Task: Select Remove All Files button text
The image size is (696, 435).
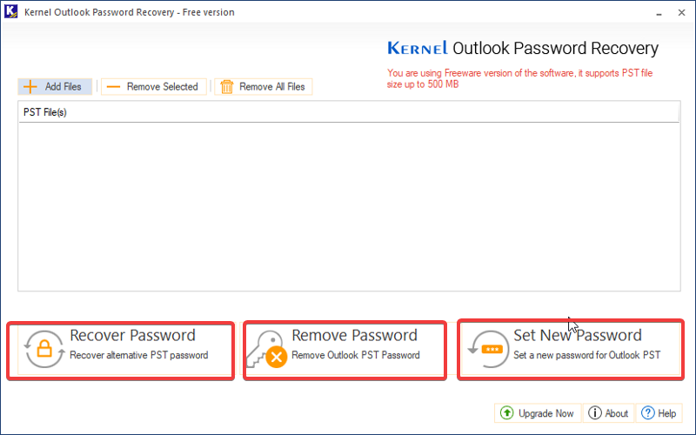Action: (272, 86)
